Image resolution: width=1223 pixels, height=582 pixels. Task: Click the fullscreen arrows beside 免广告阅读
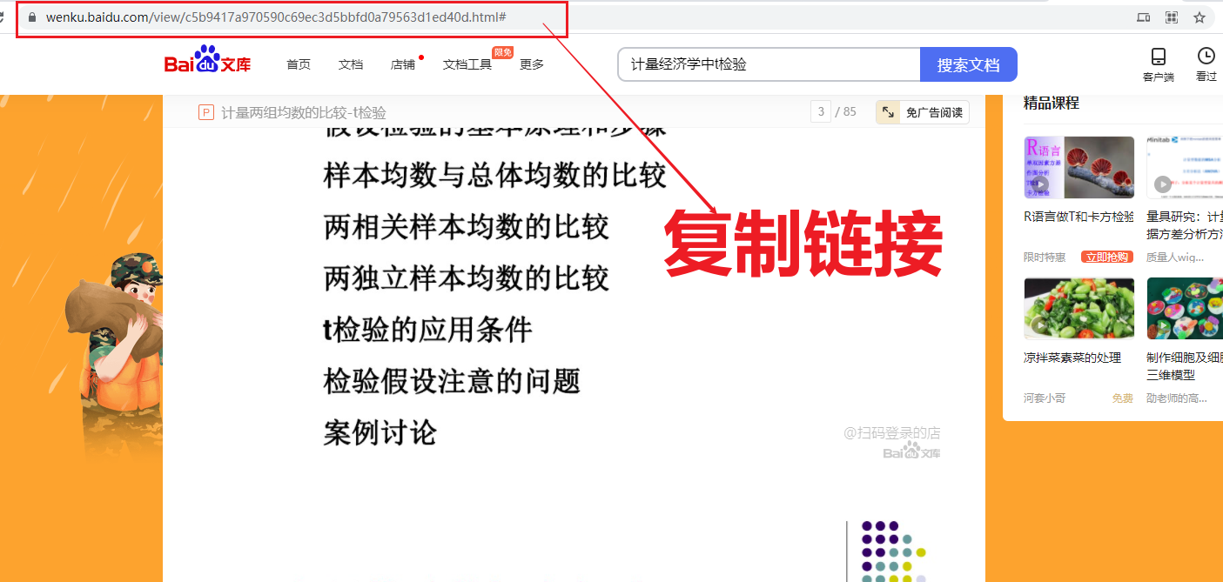coord(888,112)
